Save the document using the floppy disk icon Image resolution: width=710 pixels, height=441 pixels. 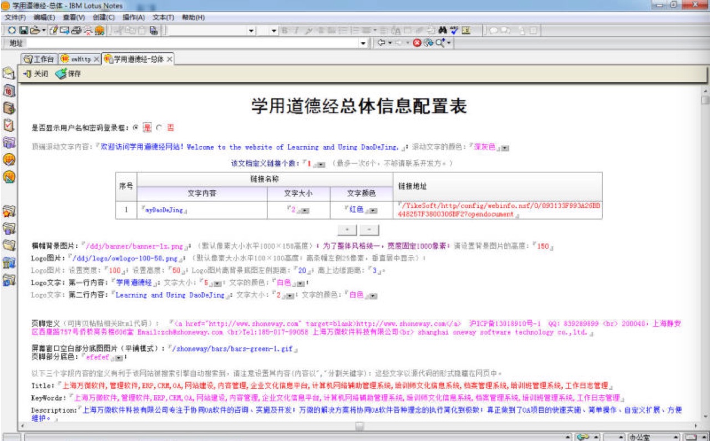tap(23, 31)
